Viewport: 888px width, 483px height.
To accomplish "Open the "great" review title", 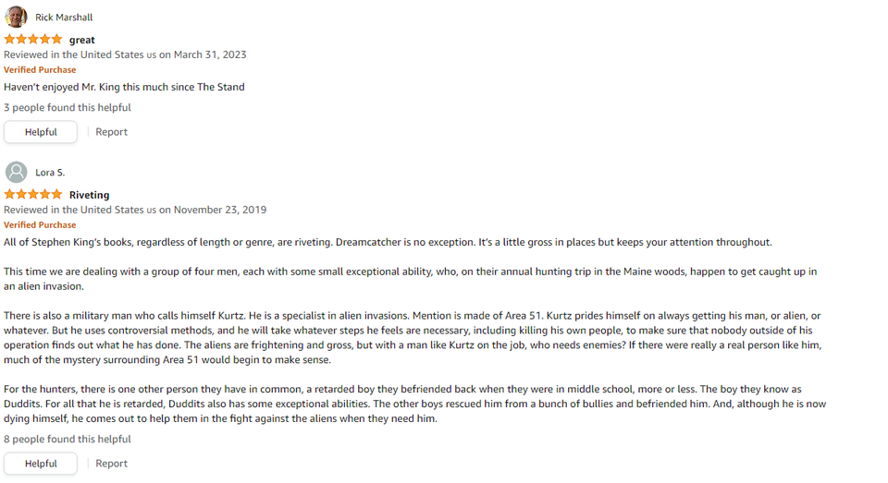I will click(82, 40).
